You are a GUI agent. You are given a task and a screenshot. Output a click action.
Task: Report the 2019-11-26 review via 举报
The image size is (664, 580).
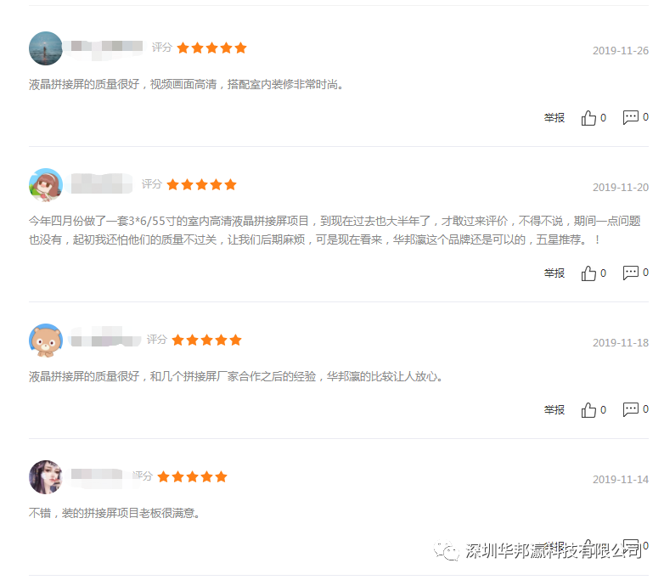point(554,117)
